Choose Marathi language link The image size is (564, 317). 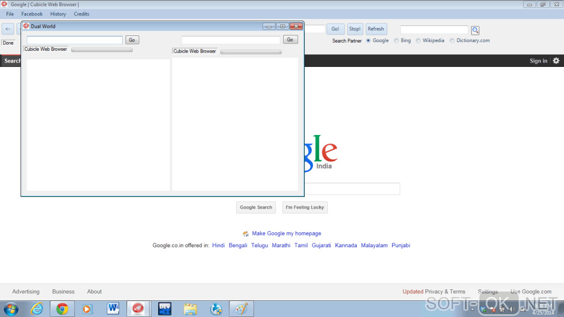tap(281, 246)
